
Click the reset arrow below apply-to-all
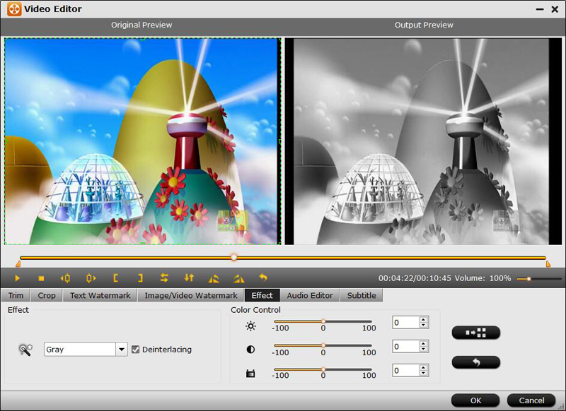(475, 362)
